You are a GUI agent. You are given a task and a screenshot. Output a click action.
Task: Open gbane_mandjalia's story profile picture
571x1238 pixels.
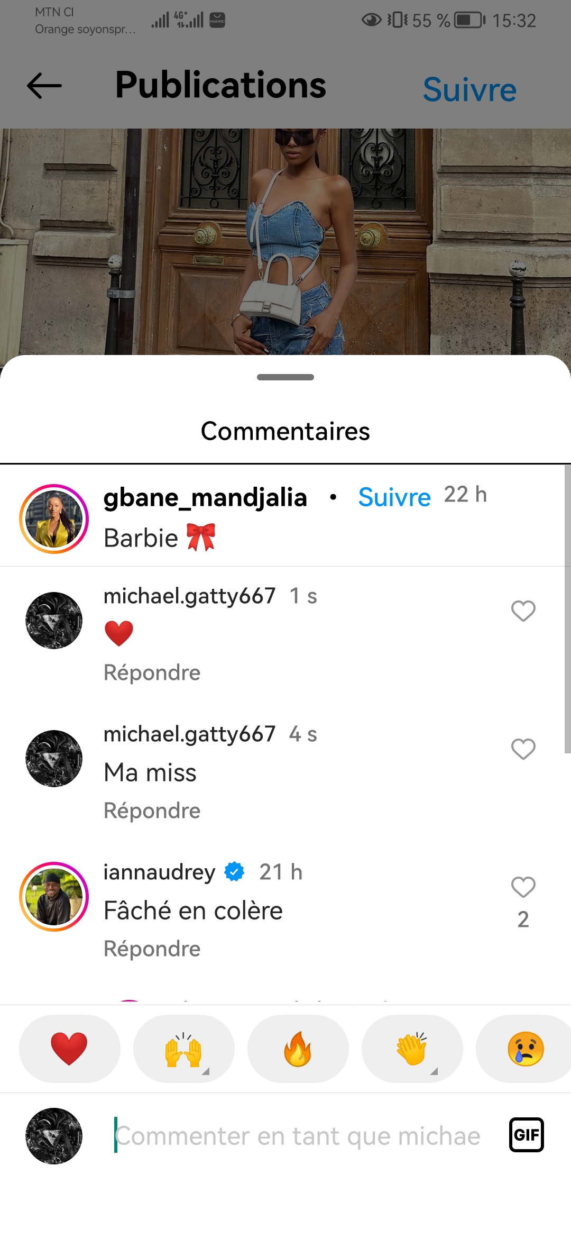click(54, 519)
